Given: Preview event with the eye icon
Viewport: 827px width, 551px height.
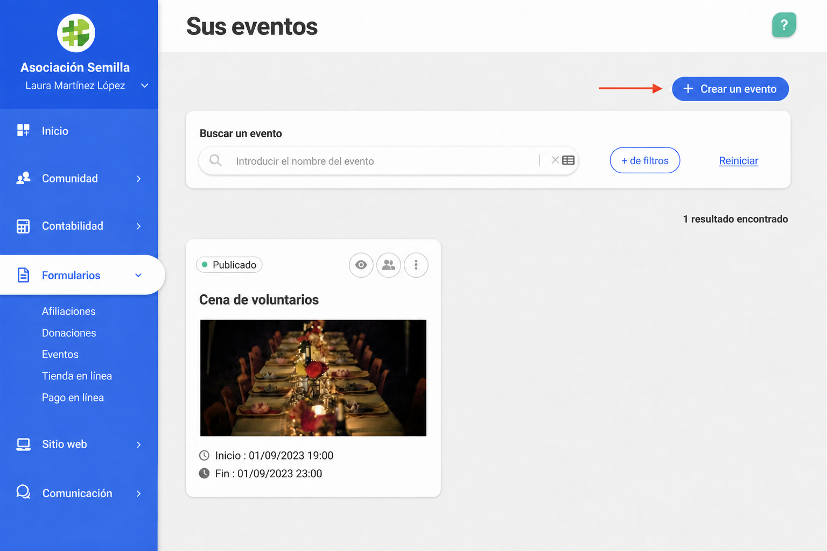Looking at the screenshot, I should (x=361, y=265).
